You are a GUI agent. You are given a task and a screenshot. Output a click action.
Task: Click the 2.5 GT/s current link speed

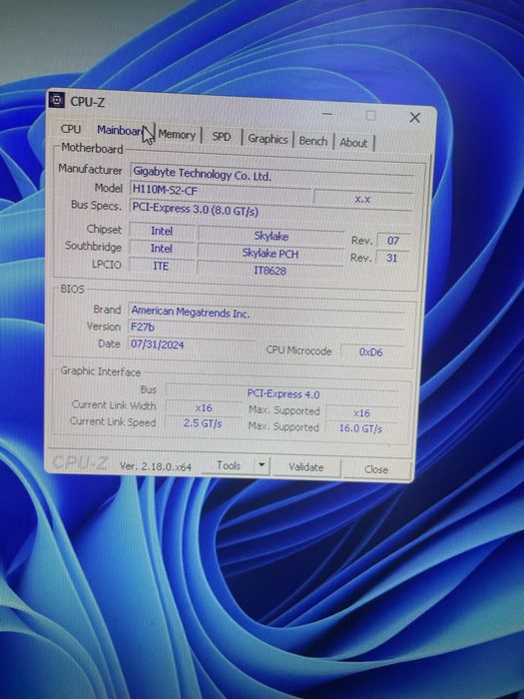point(203,423)
